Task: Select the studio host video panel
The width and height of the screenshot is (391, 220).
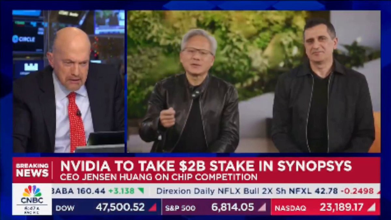Action: 68,81
